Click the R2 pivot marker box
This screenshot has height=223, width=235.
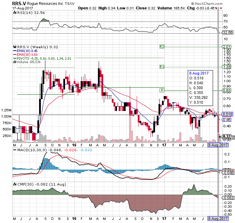coord(162,47)
